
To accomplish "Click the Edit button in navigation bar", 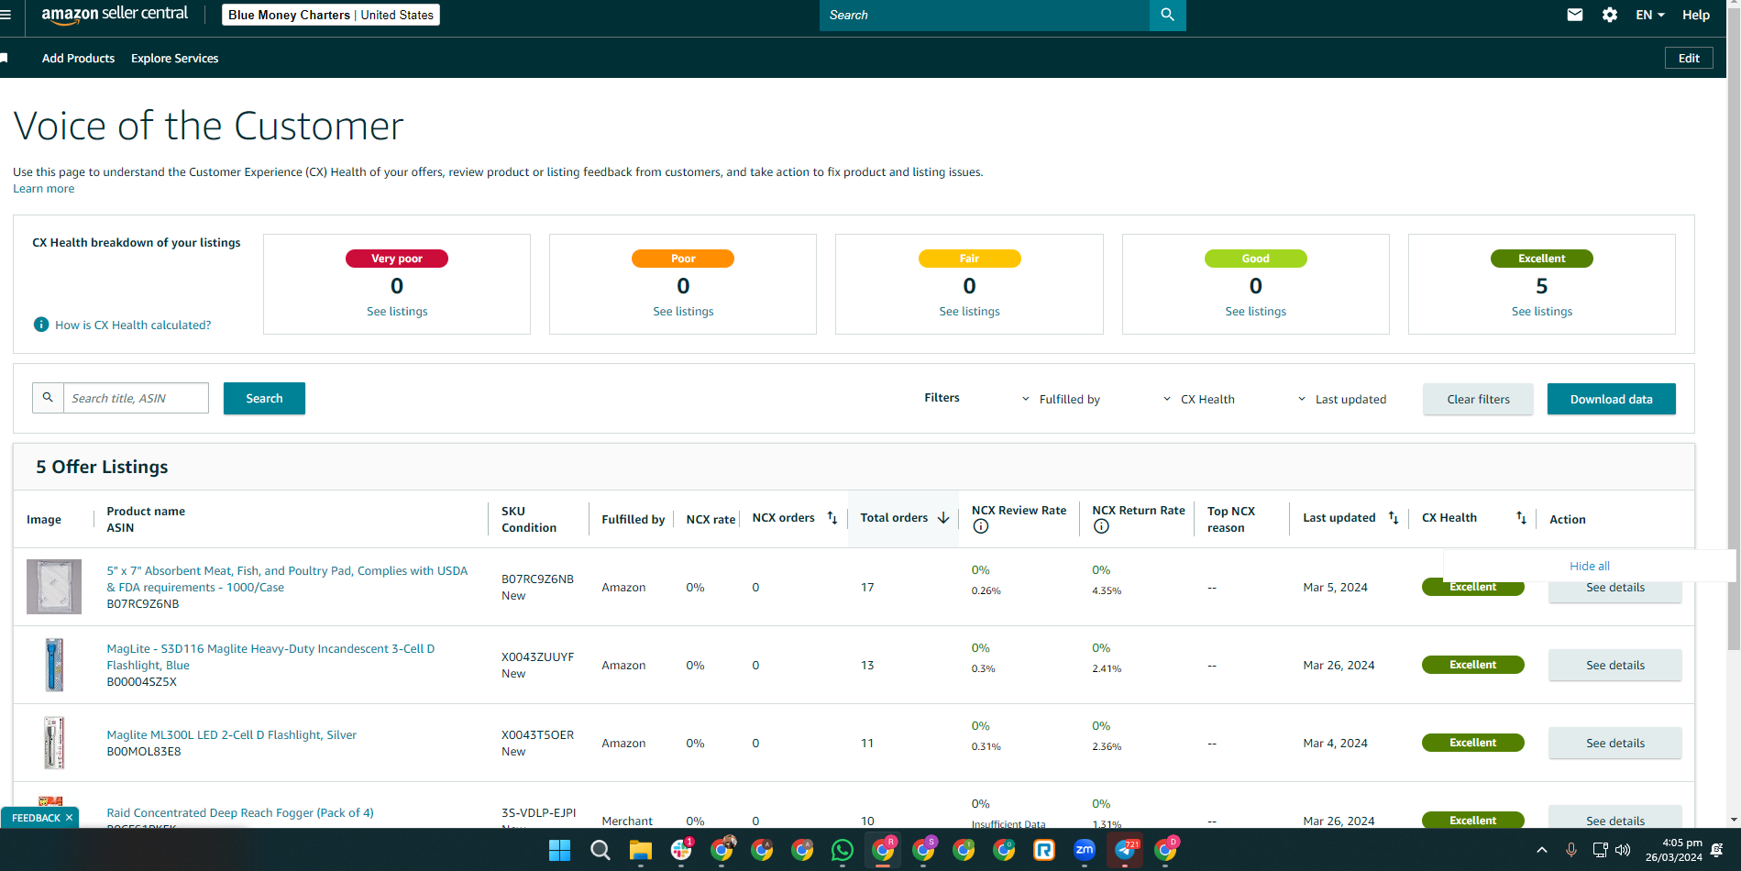I will pos(1689,58).
